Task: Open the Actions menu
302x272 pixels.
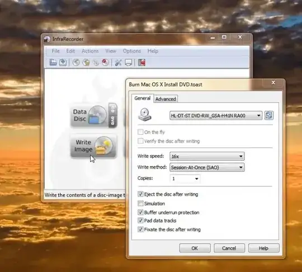Action: (x=90, y=51)
